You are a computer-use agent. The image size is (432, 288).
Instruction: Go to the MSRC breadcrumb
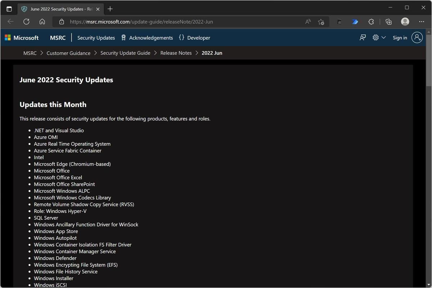point(30,53)
